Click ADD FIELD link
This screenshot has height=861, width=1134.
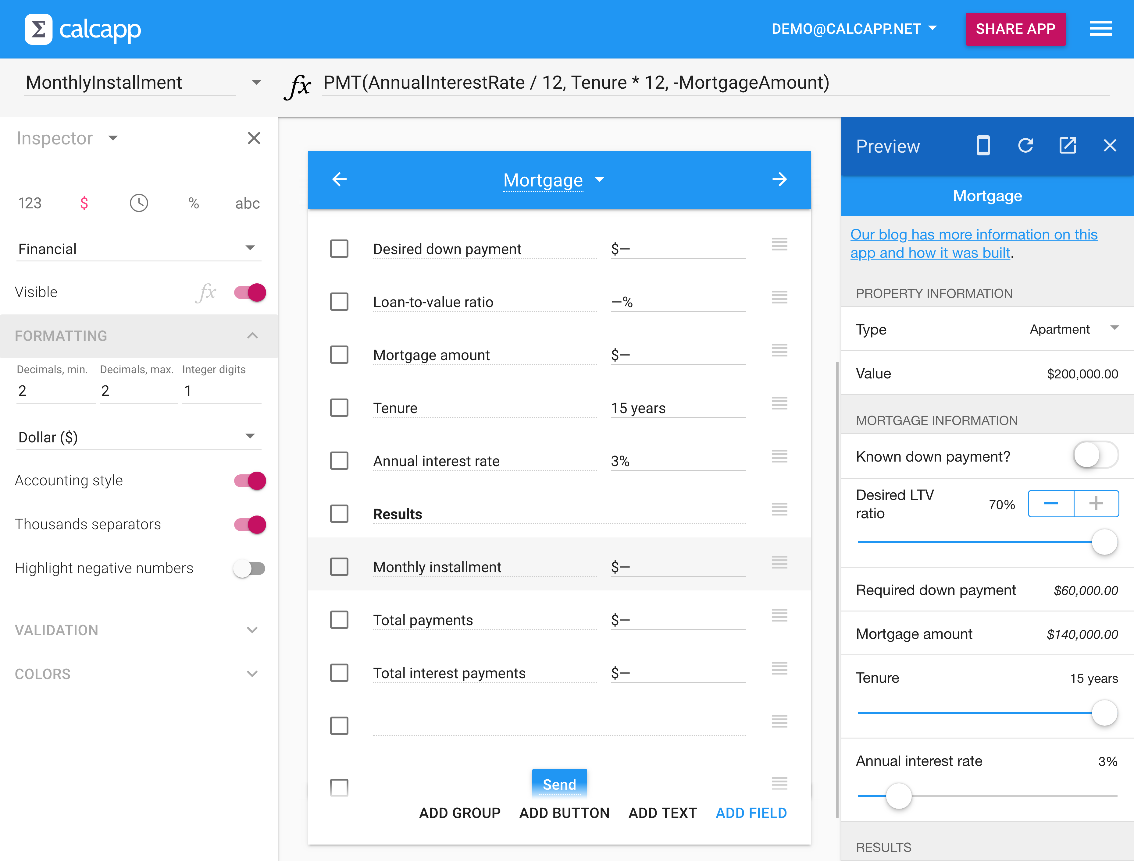[751, 813]
